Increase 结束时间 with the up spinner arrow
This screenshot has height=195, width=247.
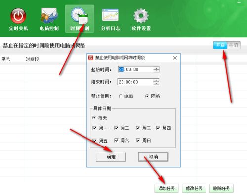pos(156,80)
